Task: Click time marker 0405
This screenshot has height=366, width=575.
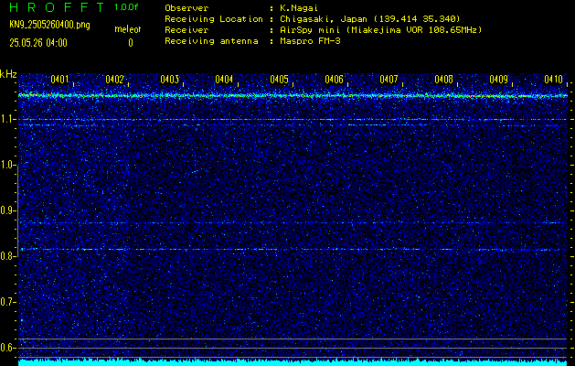Action: tap(279, 80)
